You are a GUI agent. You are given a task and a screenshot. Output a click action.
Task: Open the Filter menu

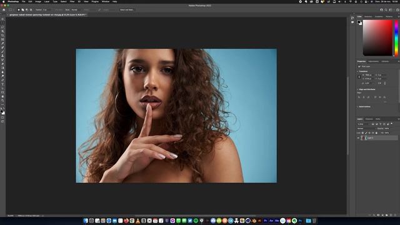coord(72,1)
